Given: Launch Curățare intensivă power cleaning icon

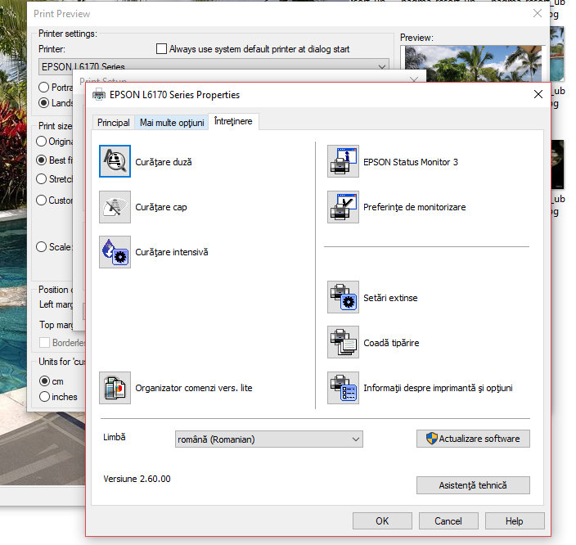Looking at the screenshot, I should [115, 252].
